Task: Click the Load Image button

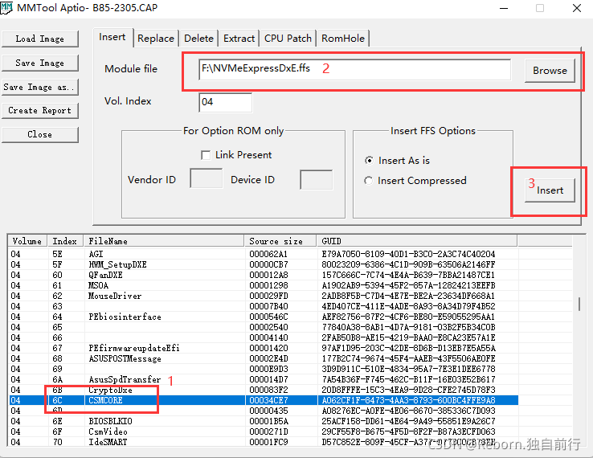Action: pos(40,39)
